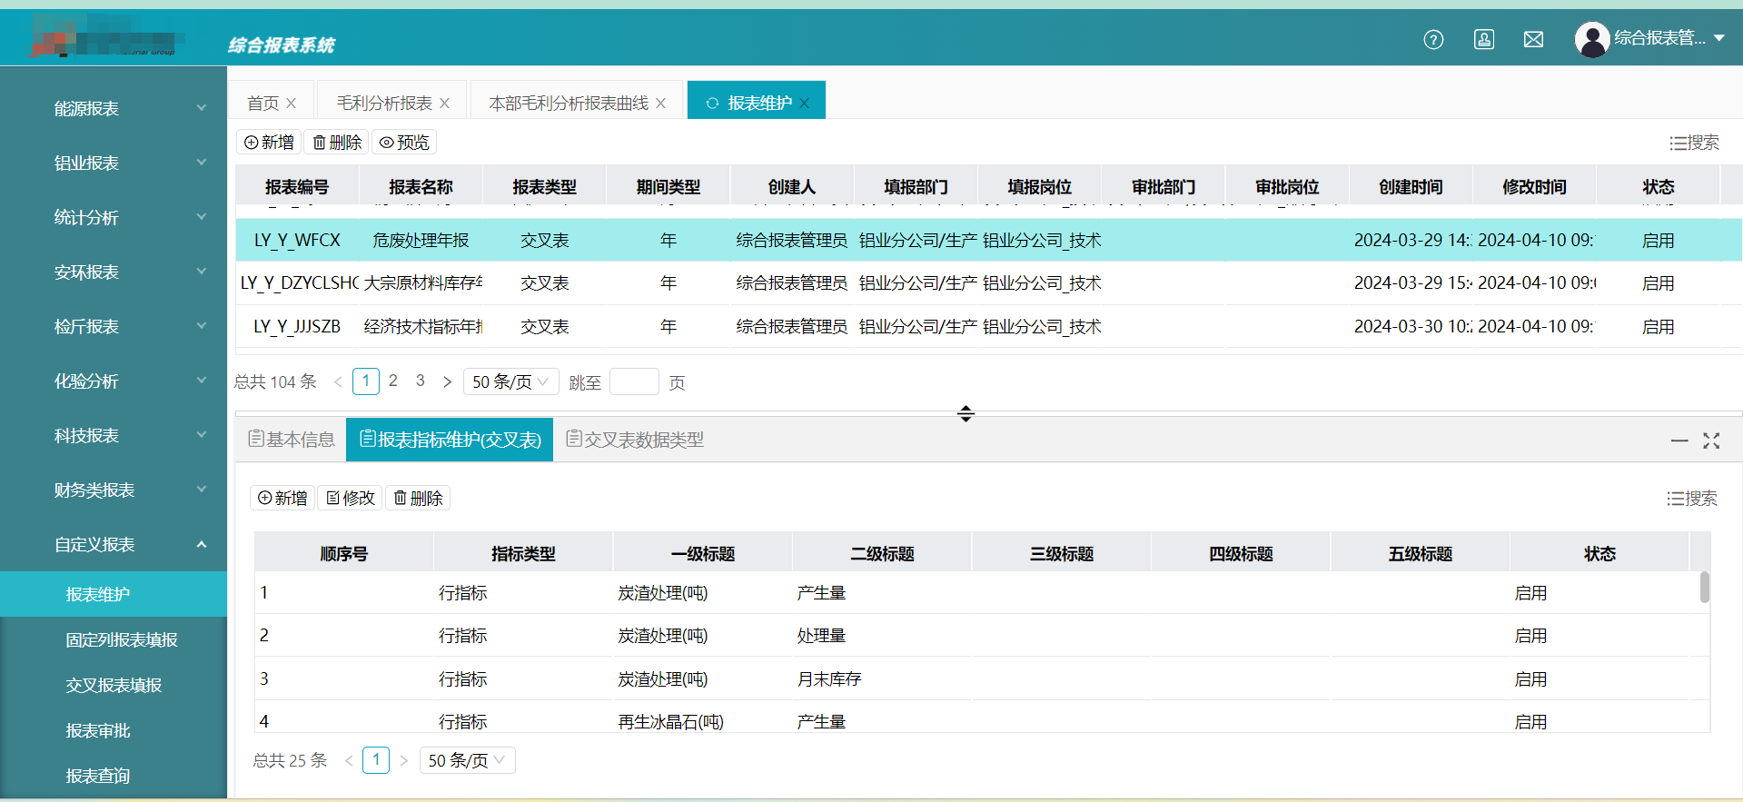Switch to the 本部毛利分析报表曲线 tab
The height and width of the screenshot is (802, 1743).
(x=569, y=104)
